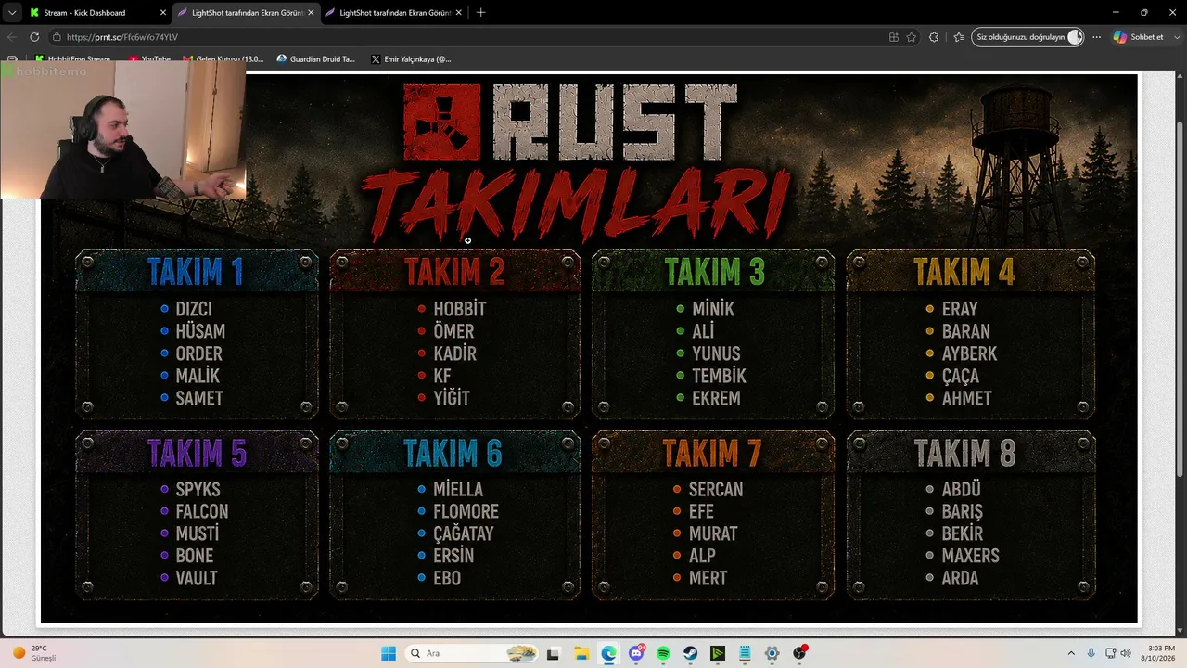The width and height of the screenshot is (1187, 668).
Task: Open the browser settings and more menu
Action: (x=1096, y=37)
